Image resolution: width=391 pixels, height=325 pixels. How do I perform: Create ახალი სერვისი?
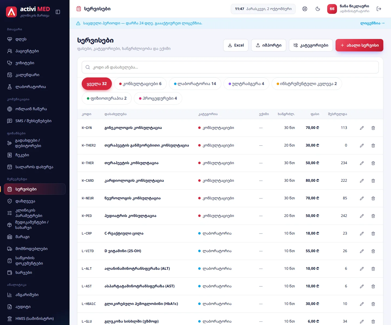pyautogui.click(x=360, y=45)
